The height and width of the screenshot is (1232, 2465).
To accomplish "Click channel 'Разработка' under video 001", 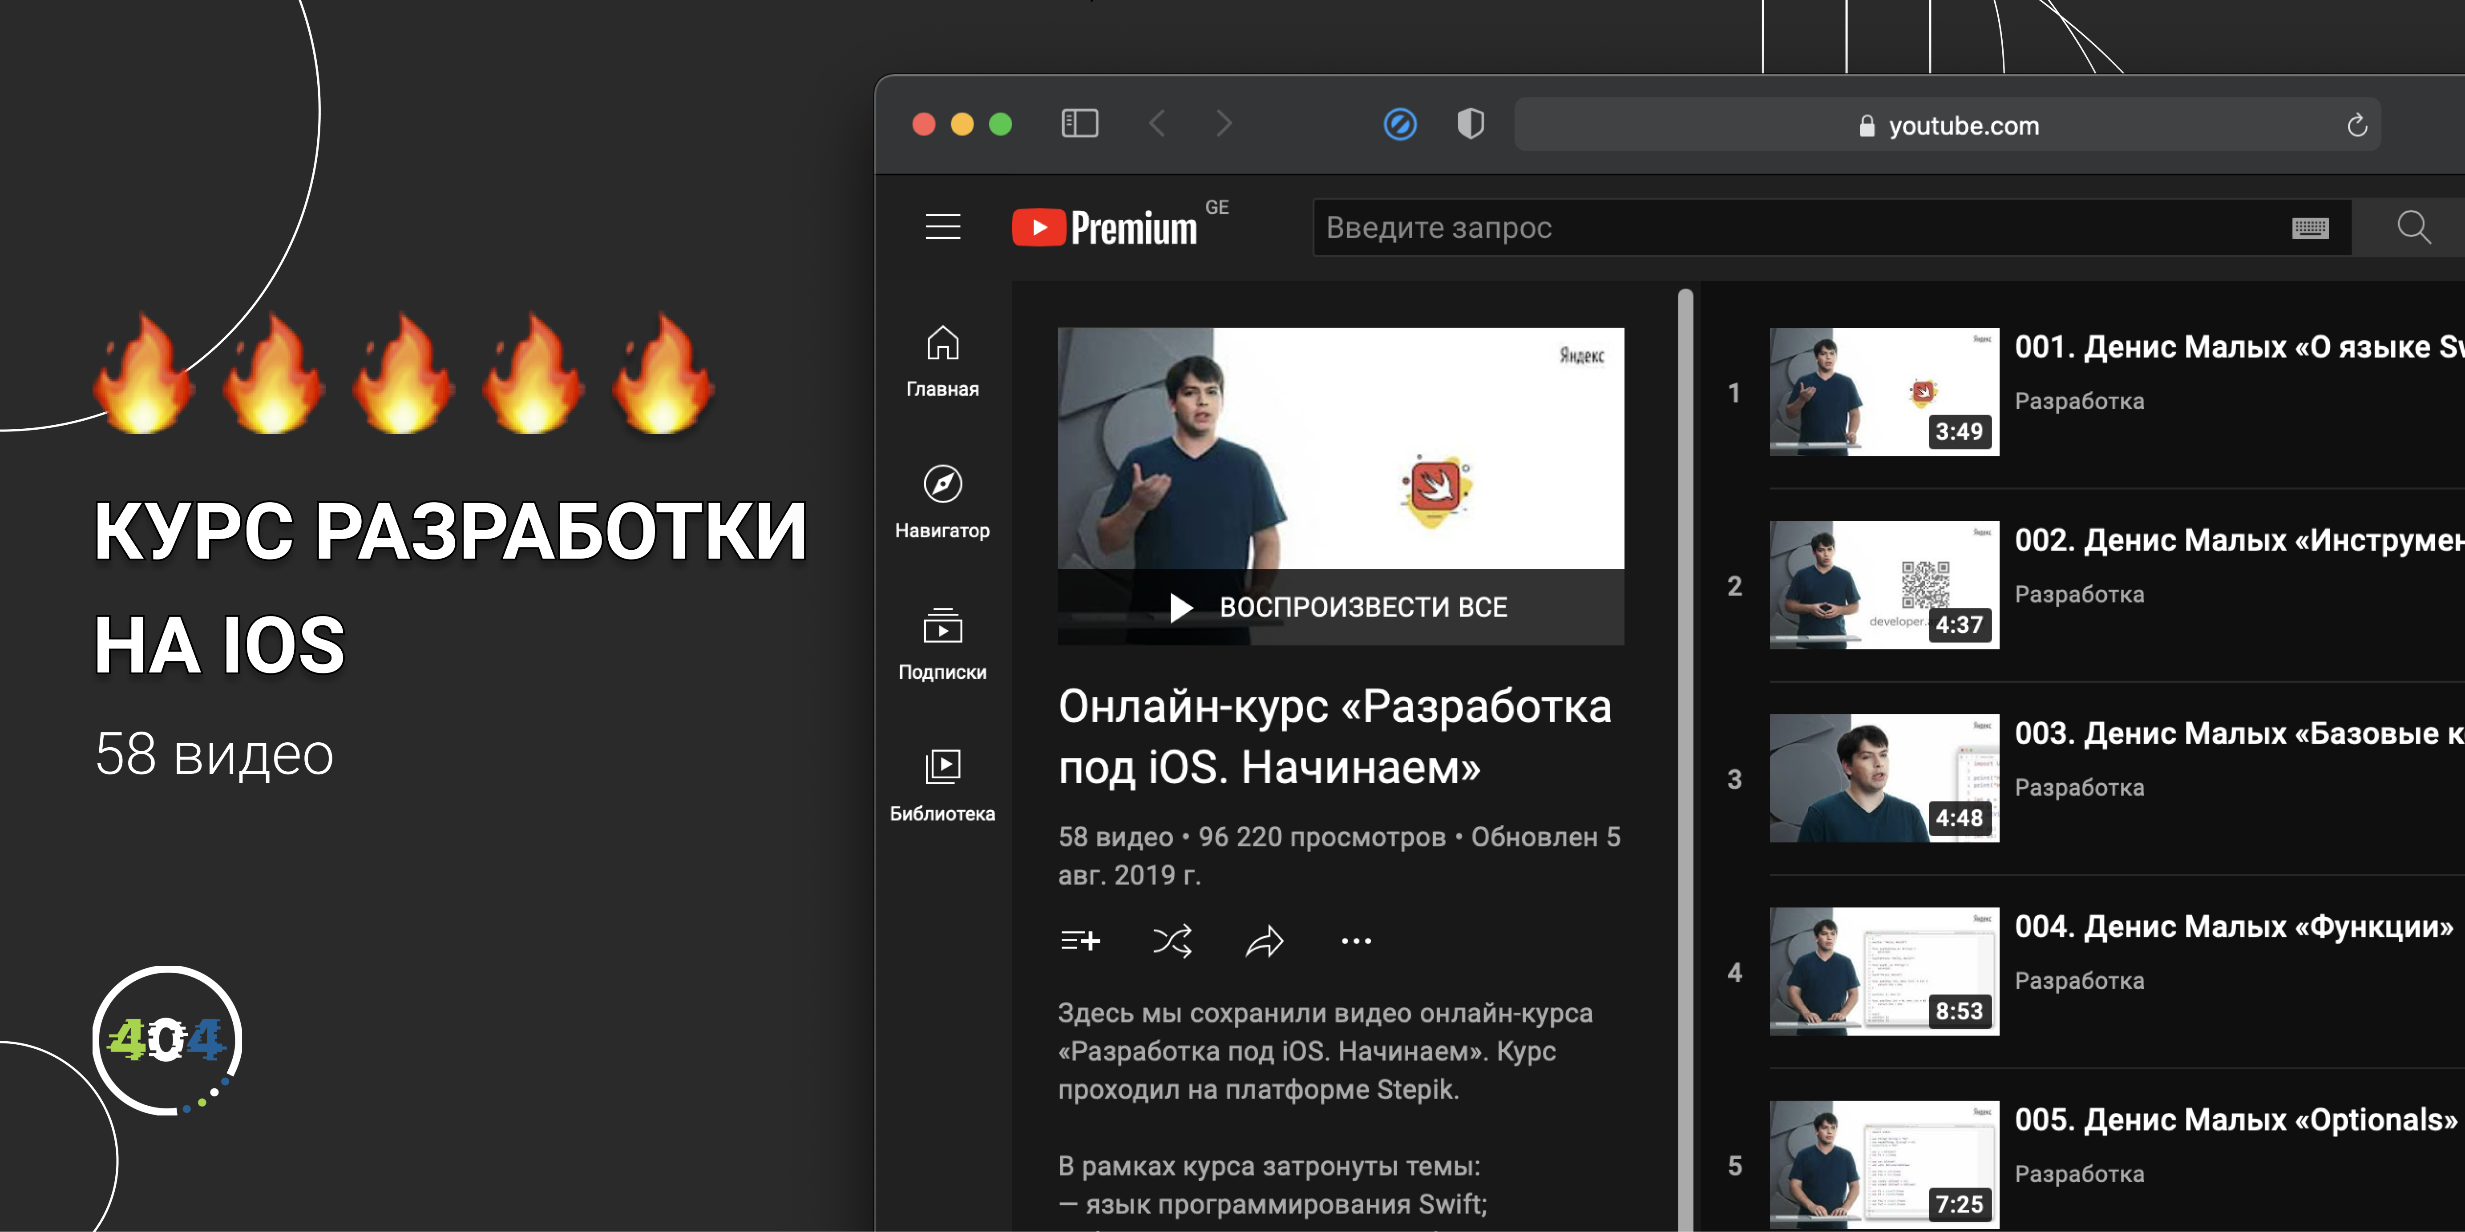I will coord(2079,401).
